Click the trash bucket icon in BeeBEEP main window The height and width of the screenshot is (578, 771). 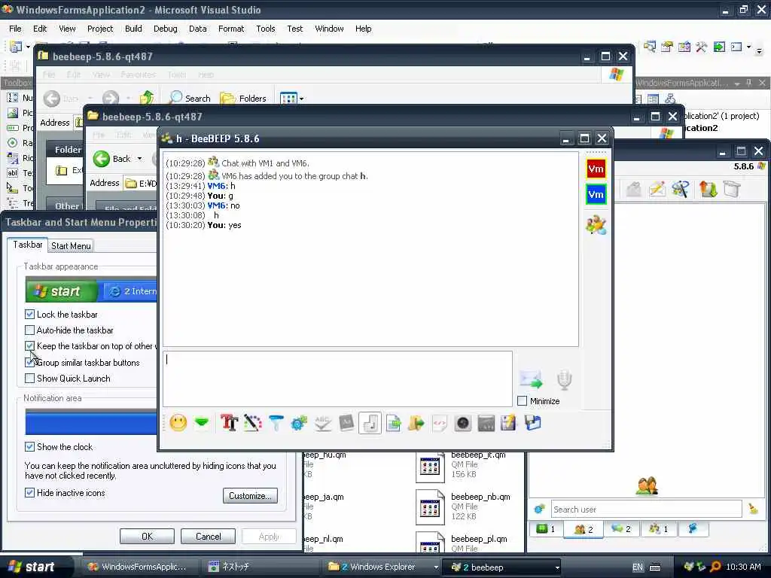pos(732,189)
